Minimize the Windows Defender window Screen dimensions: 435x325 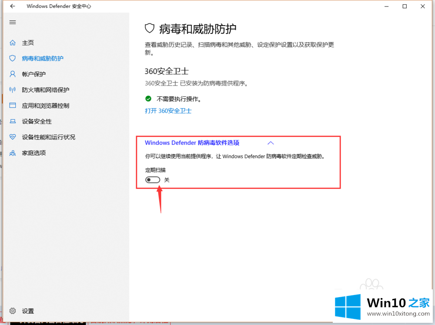[386, 6]
